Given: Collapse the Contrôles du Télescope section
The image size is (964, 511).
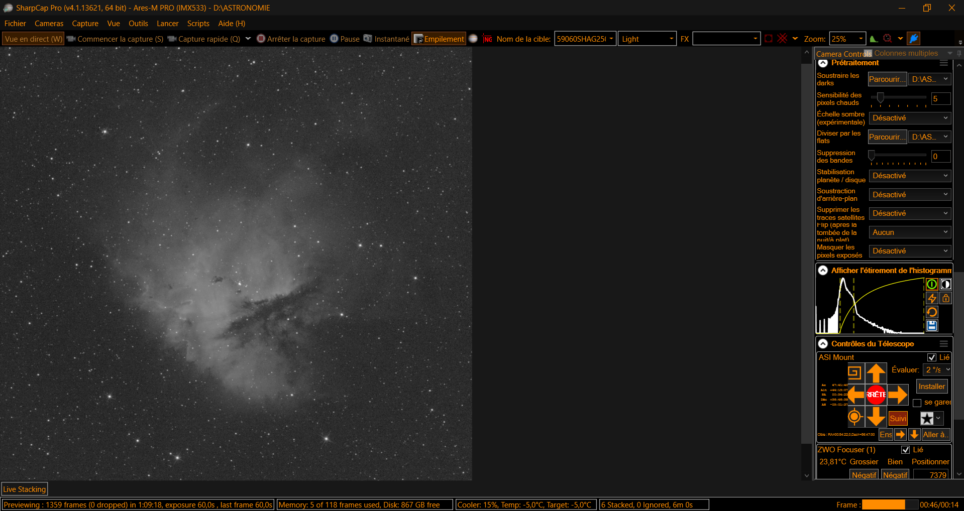Looking at the screenshot, I should coord(823,344).
